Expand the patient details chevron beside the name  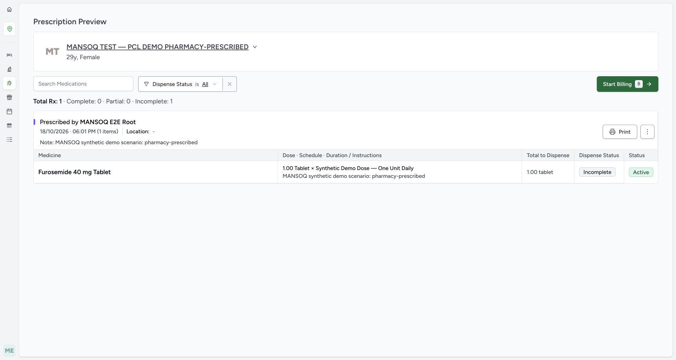(x=255, y=47)
